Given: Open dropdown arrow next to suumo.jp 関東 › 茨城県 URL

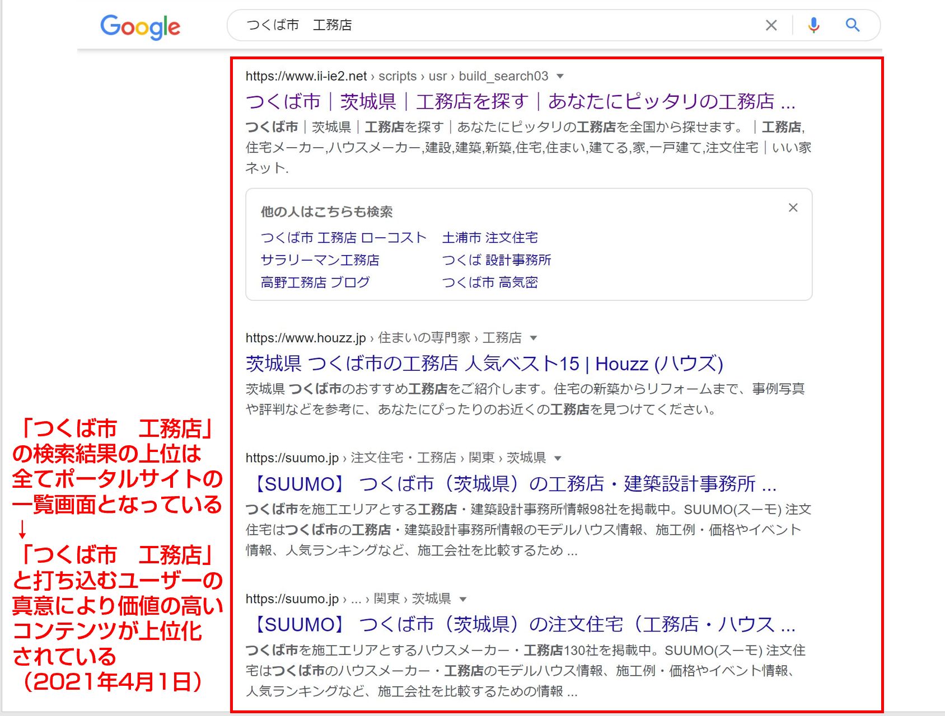Looking at the screenshot, I should [x=462, y=599].
